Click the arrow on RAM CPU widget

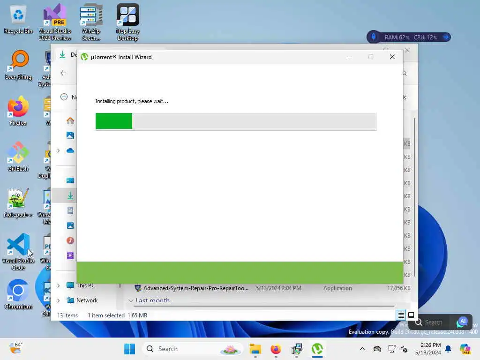(x=446, y=37)
